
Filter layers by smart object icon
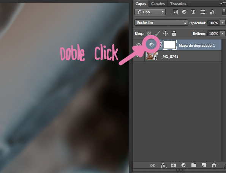pos(212,12)
